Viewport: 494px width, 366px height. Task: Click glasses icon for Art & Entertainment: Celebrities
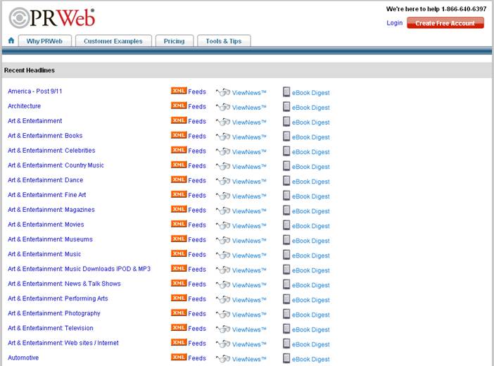(223, 151)
